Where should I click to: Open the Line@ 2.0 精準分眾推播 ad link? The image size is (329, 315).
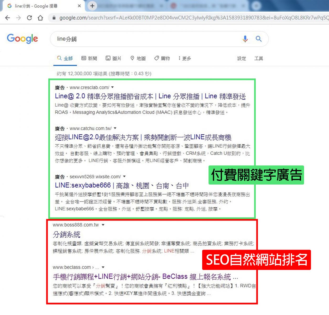[x=150, y=96]
